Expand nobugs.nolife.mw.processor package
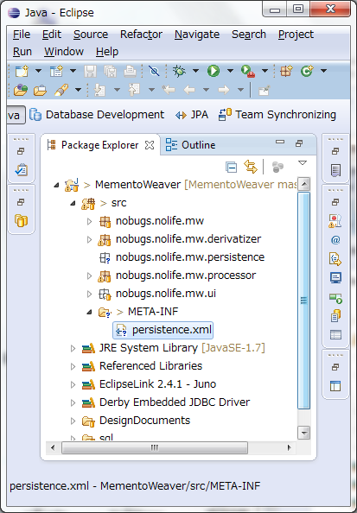 [89, 275]
